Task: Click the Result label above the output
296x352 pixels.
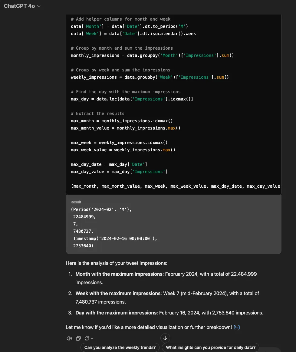Action: coord(76,202)
